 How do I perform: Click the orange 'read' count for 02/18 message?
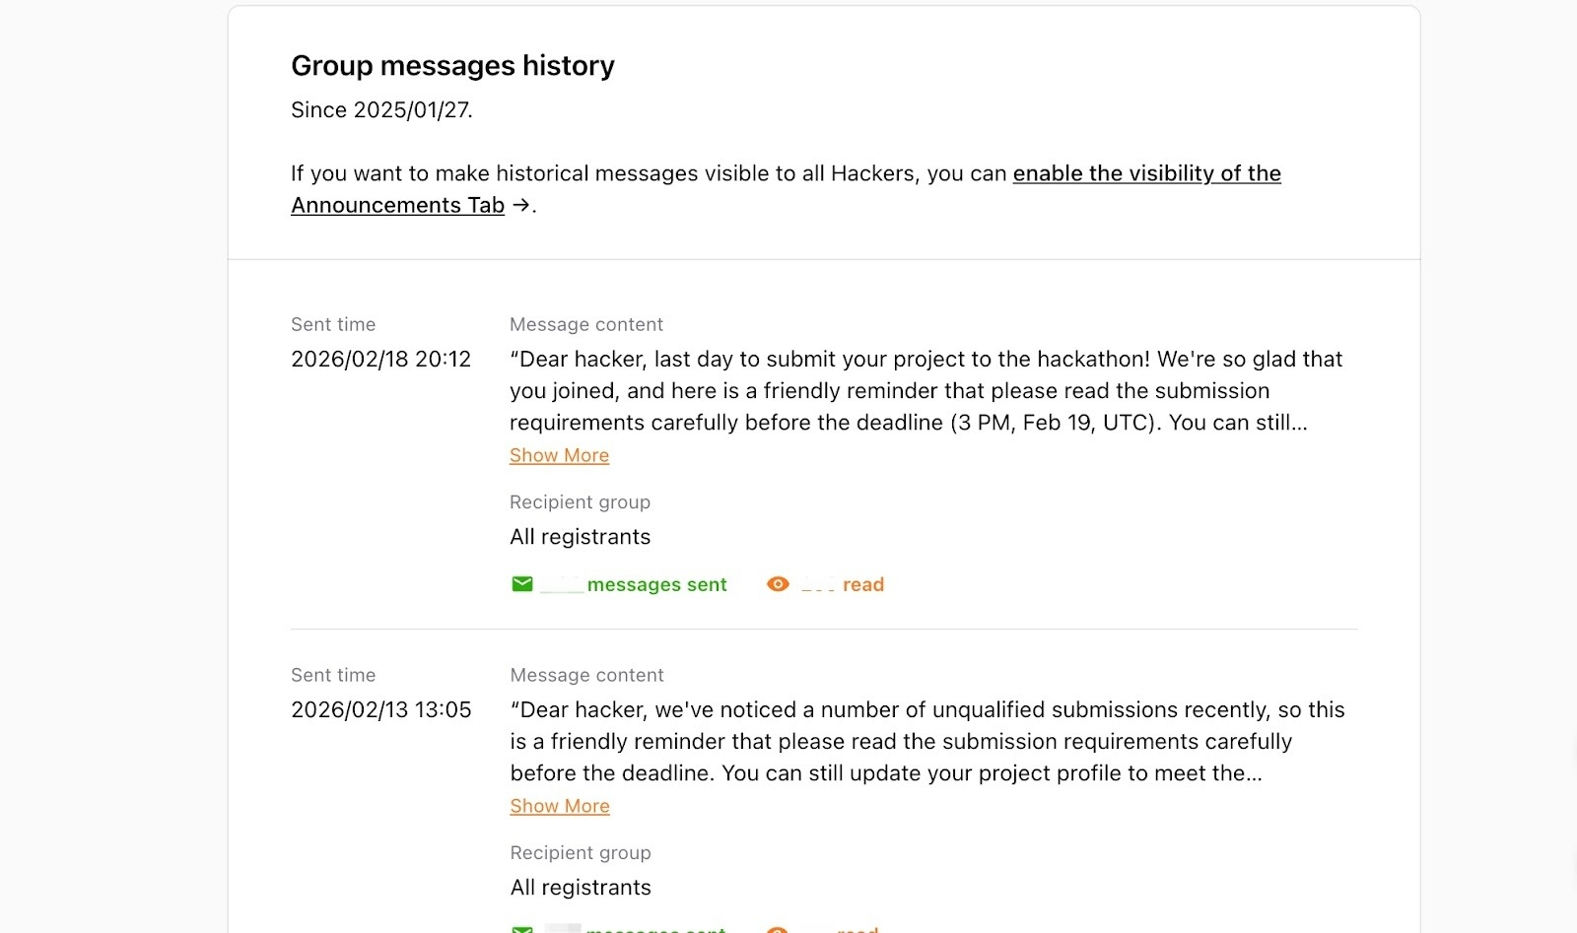pos(861,584)
